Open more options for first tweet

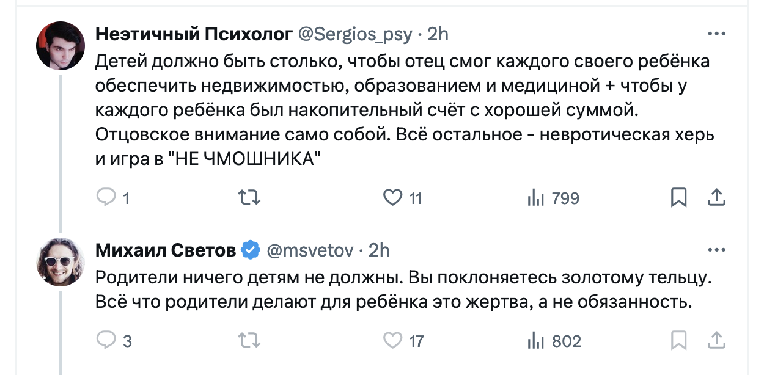pos(716,34)
